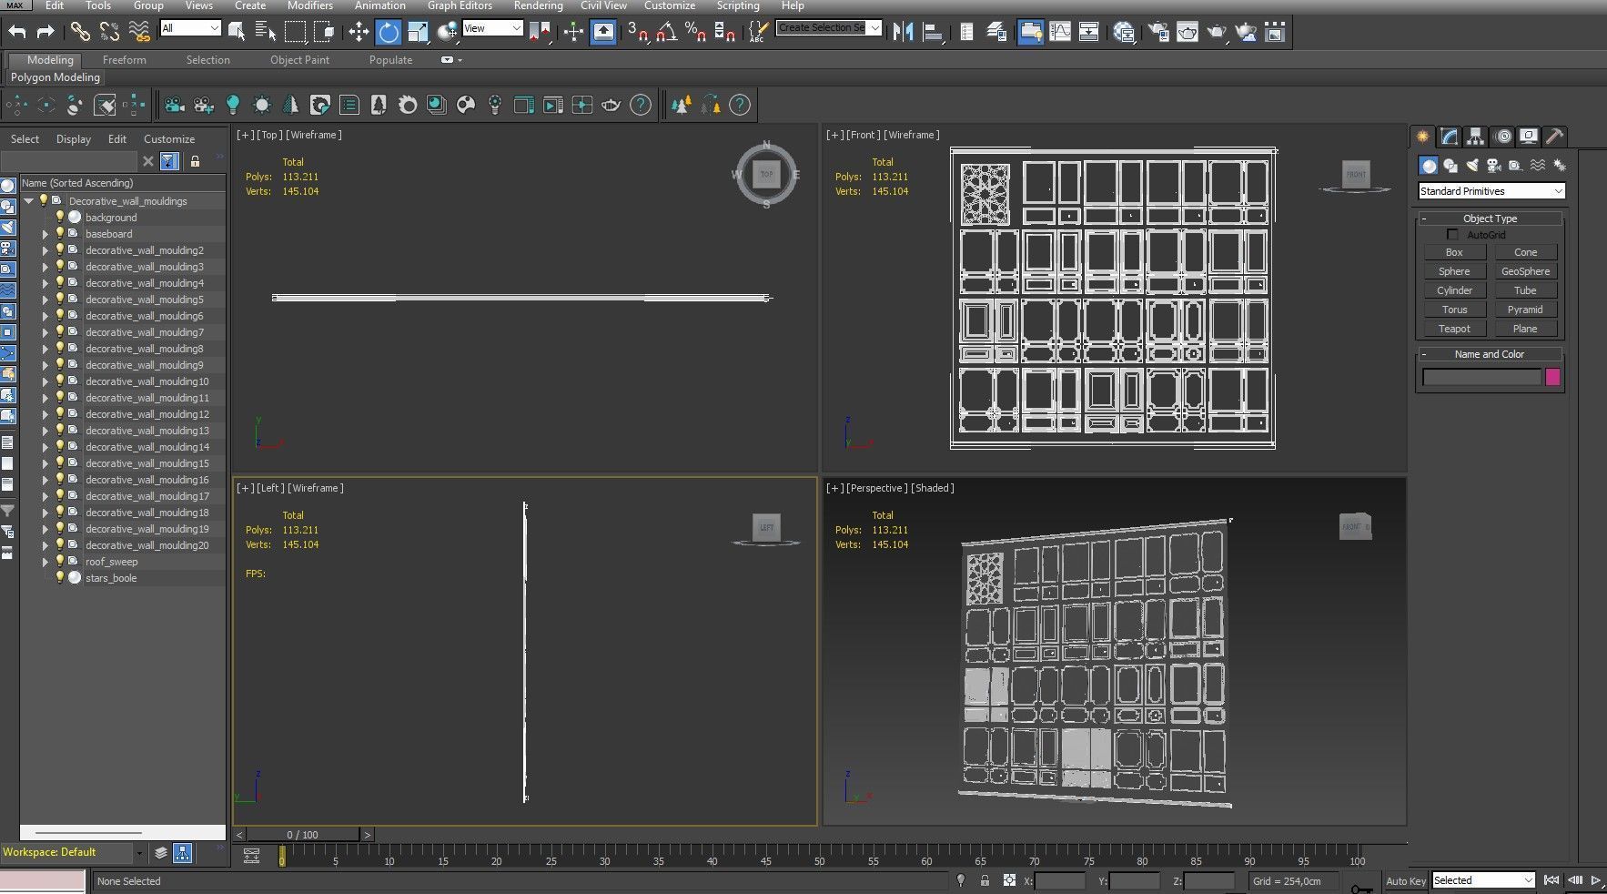Open the key filter Selected dropdown
1607x894 pixels.
tap(1483, 880)
